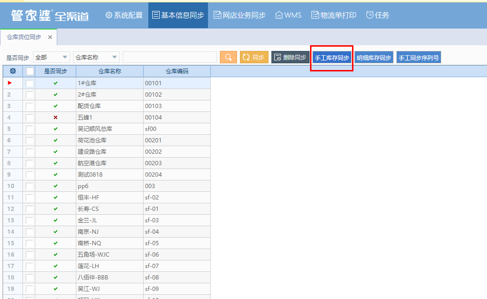Select warehouse name pp6
This screenshot has height=299, width=487.
pos(83,186)
